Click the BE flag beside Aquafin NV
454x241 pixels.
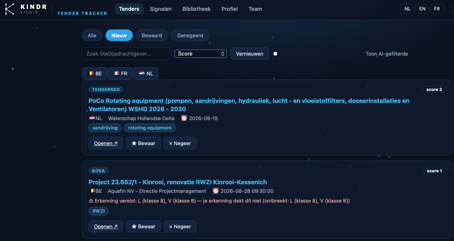pos(92,191)
